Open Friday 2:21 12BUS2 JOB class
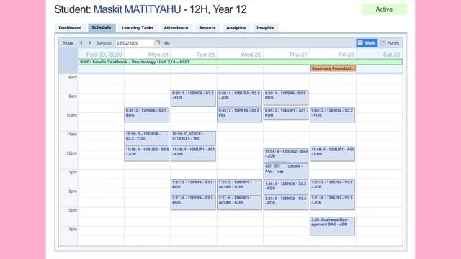Viewport: 461px width, 259px height. tap(332, 202)
